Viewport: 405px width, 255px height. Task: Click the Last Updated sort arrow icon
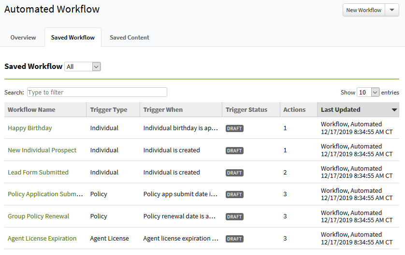[x=394, y=110]
